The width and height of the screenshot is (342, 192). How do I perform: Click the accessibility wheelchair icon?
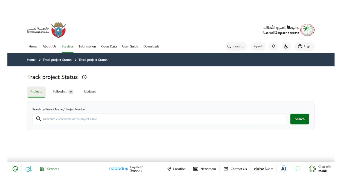coord(286,46)
